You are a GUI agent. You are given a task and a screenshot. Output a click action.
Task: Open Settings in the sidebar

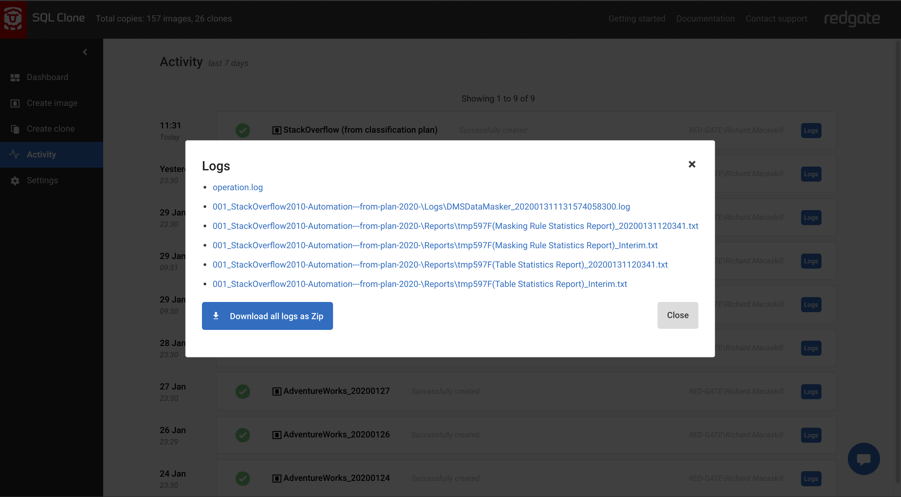[x=51, y=181]
